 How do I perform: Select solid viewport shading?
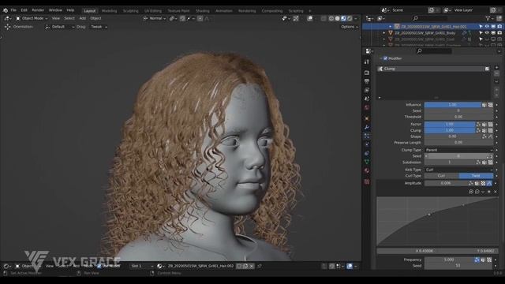[x=337, y=18]
